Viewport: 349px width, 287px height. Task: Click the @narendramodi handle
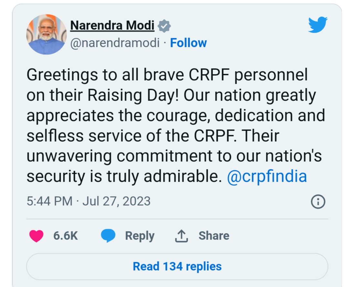[x=115, y=43]
